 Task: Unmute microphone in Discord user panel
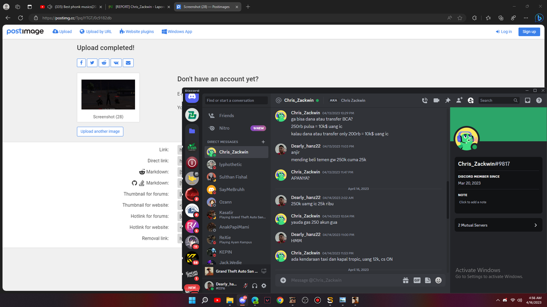click(245, 286)
